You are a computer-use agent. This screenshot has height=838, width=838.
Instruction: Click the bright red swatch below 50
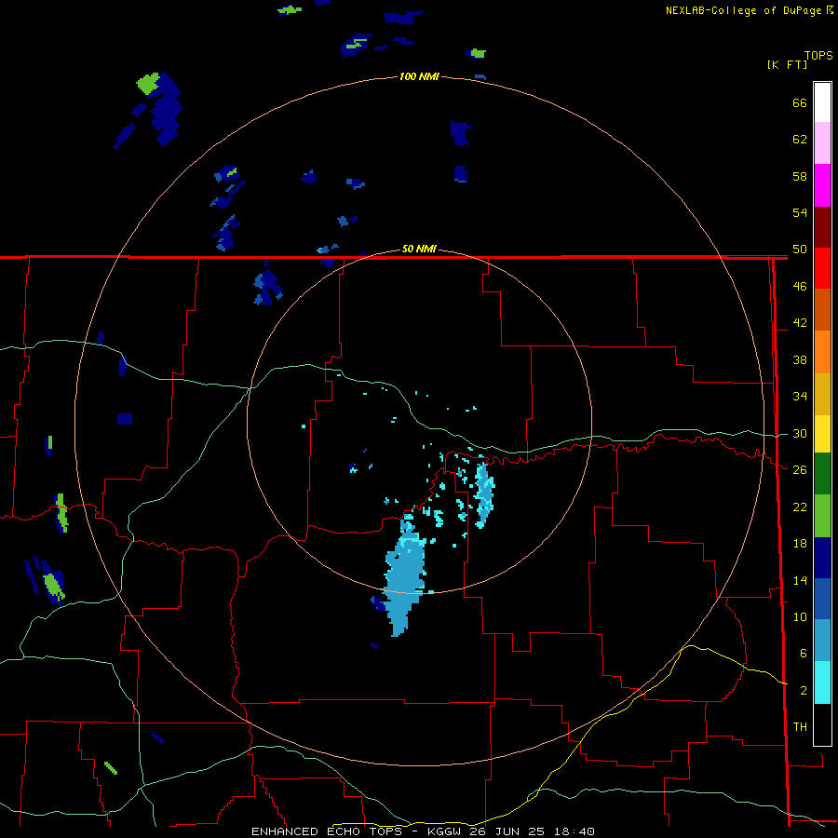click(x=822, y=269)
